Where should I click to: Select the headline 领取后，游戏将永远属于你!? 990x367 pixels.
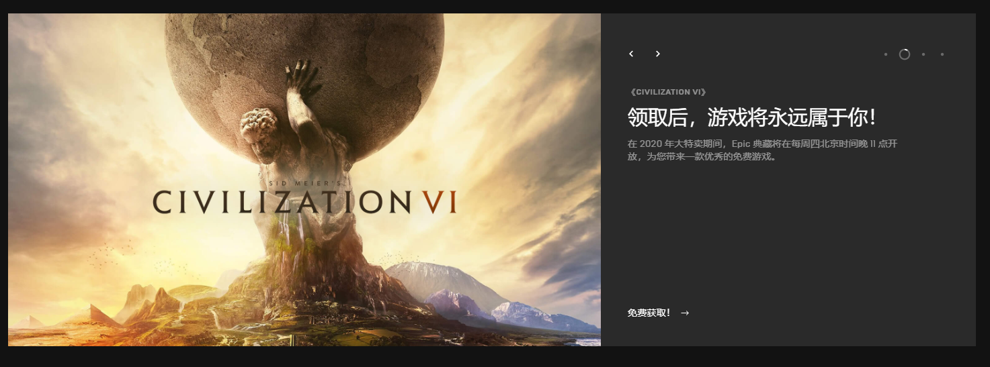click(x=752, y=117)
